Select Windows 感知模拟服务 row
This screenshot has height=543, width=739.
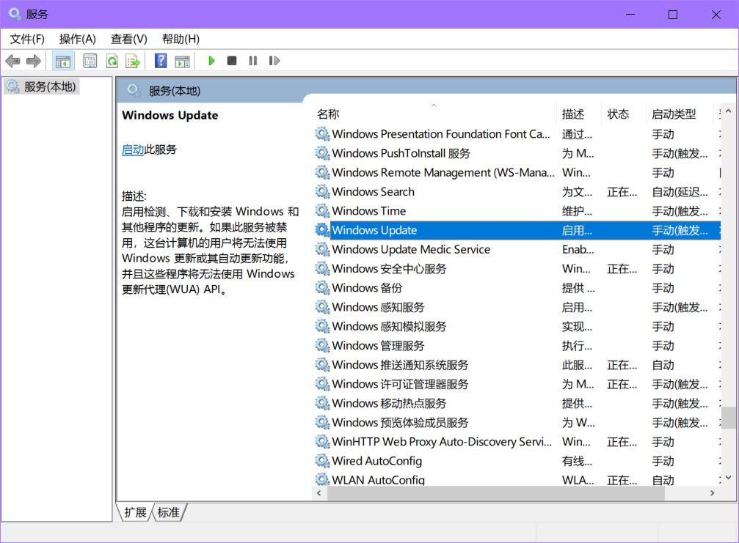pyautogui.click(x=517, y=327)
